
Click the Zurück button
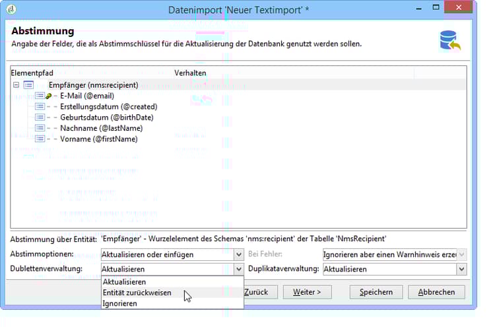tap(261, 292)
